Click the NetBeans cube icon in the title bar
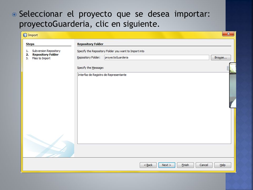The image size is (253, 190). [x=25, y=35]
